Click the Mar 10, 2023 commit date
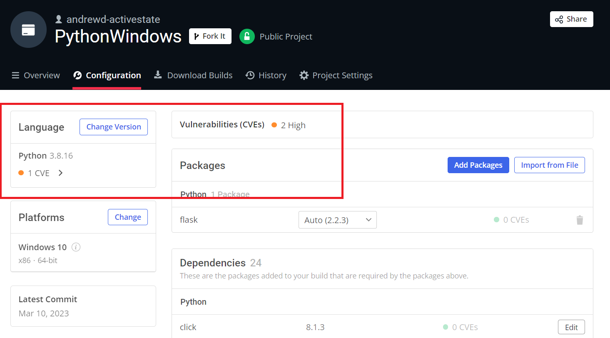Screen dimensions: 610x338 click(44, 313)
